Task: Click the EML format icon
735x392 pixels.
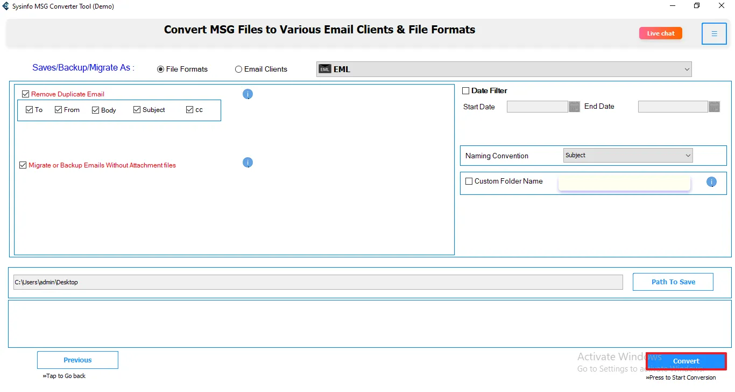Action: coord(324,69)
